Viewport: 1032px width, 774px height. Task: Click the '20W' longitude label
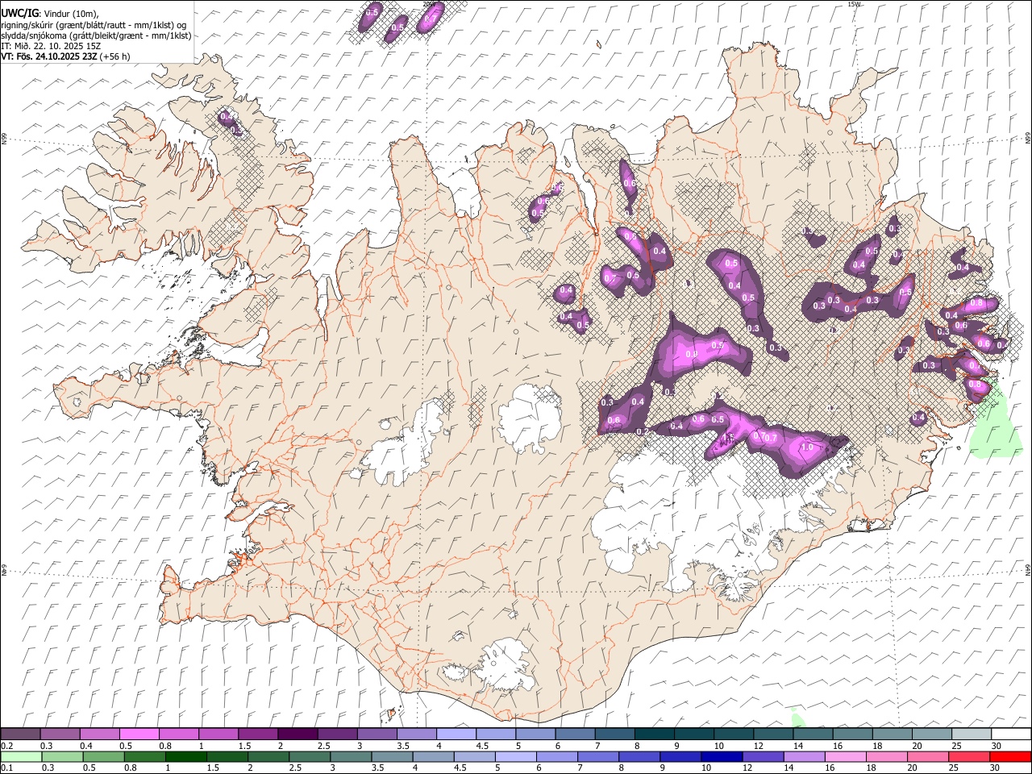point(429,4)
